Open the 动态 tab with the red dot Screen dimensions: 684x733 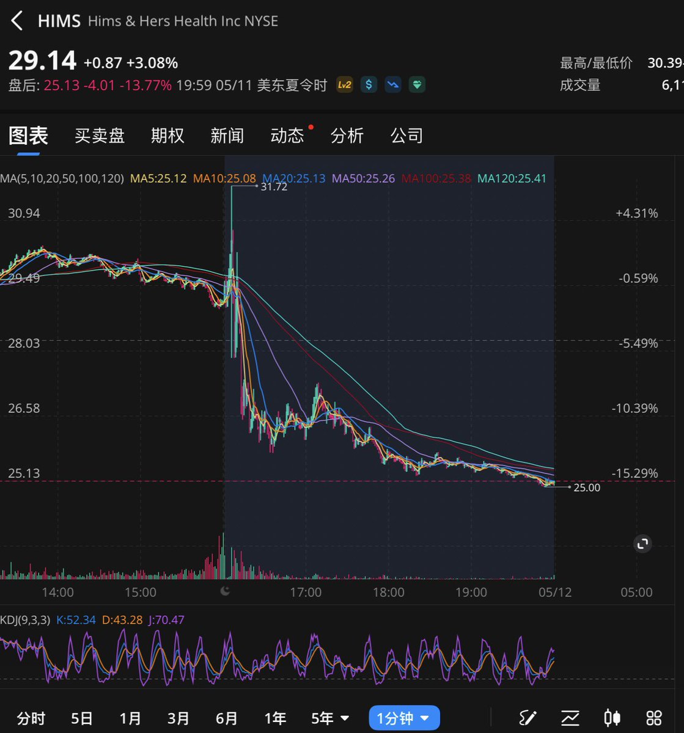(287, 136)
